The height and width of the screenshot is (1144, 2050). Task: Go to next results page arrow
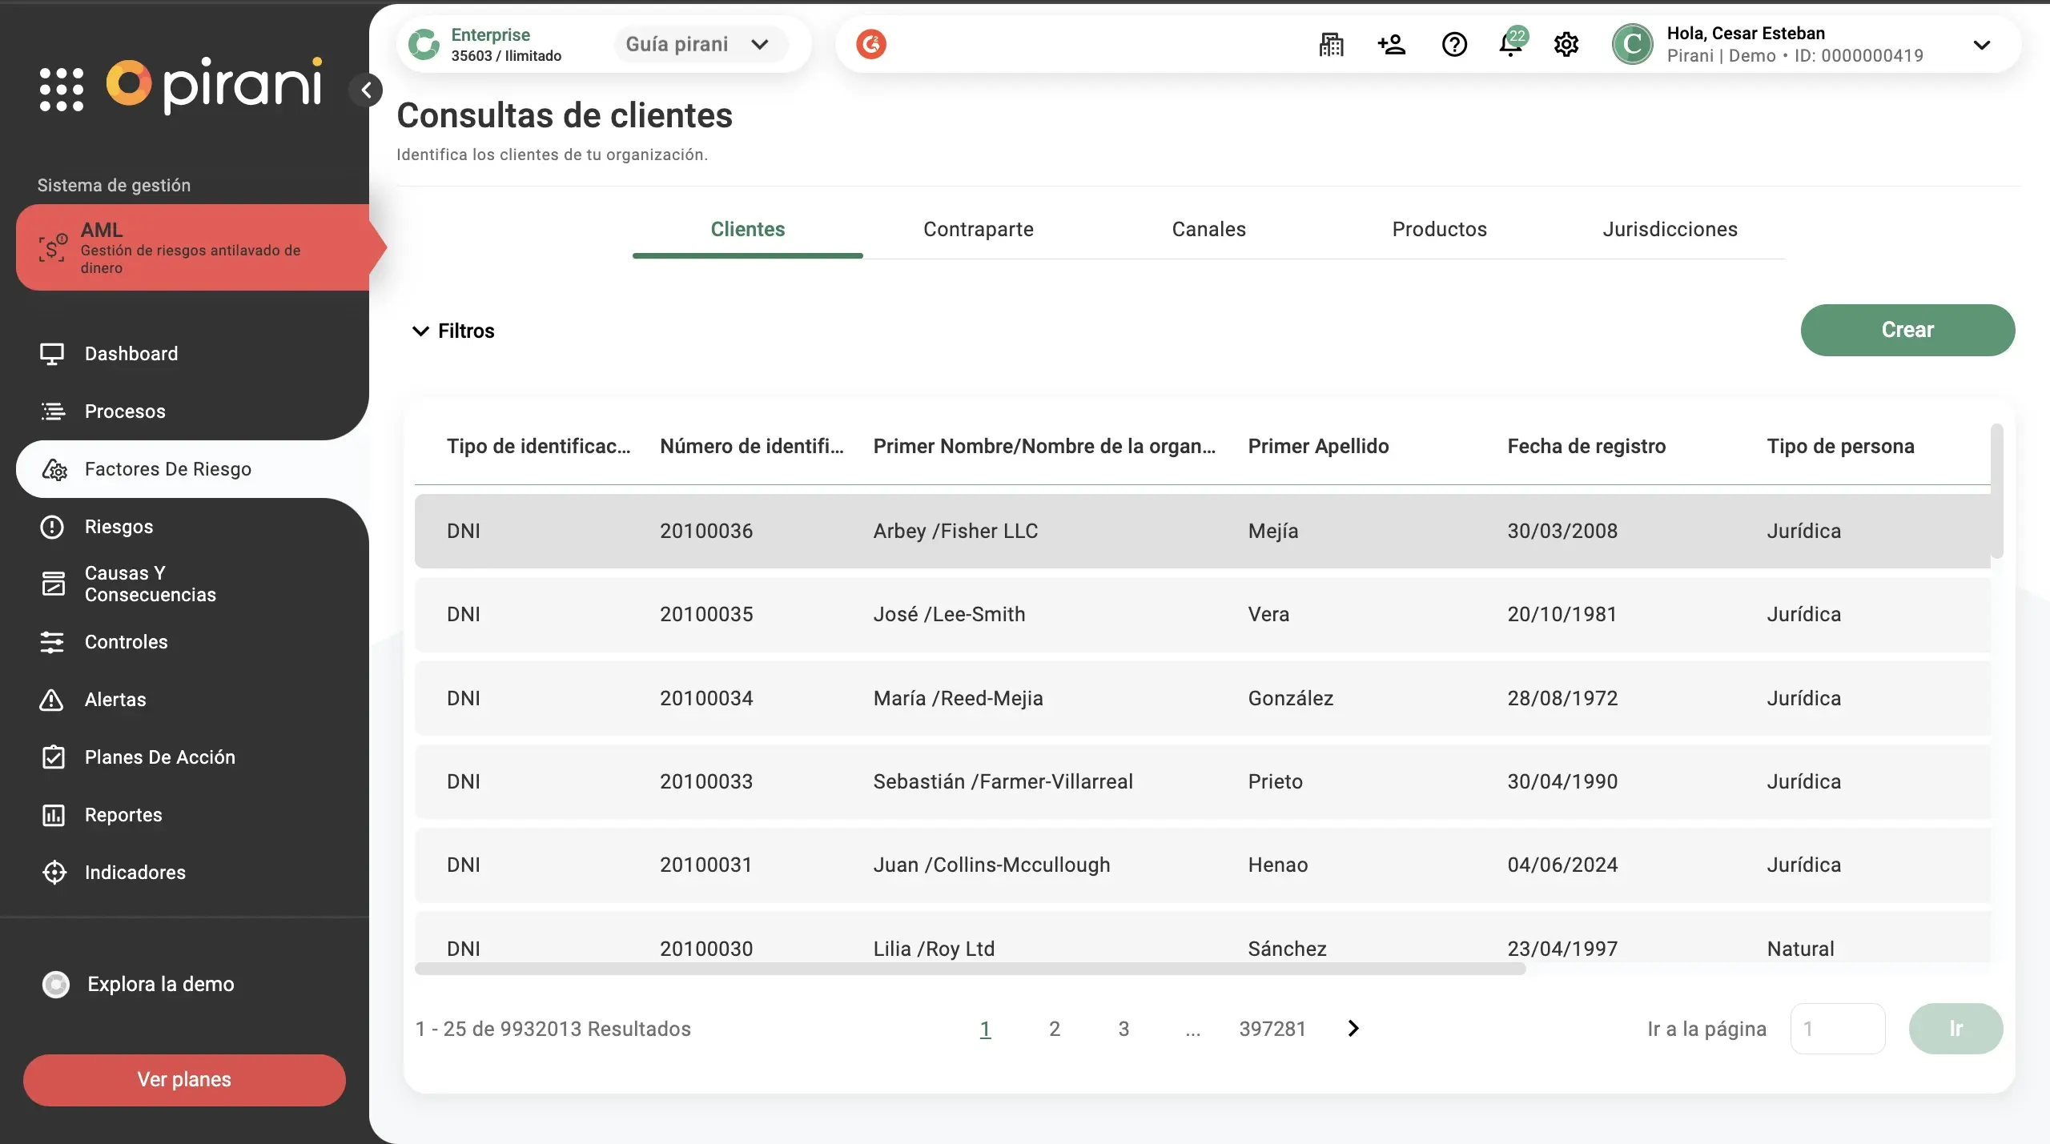[x=1353, y=1029]
